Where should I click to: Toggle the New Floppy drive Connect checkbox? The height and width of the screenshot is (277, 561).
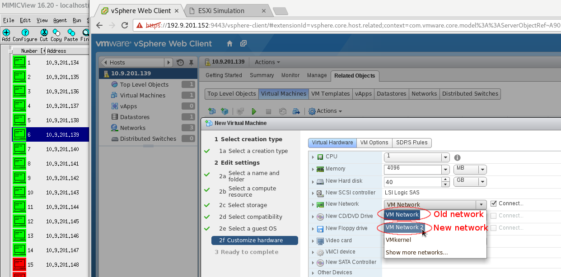[493, 228]
